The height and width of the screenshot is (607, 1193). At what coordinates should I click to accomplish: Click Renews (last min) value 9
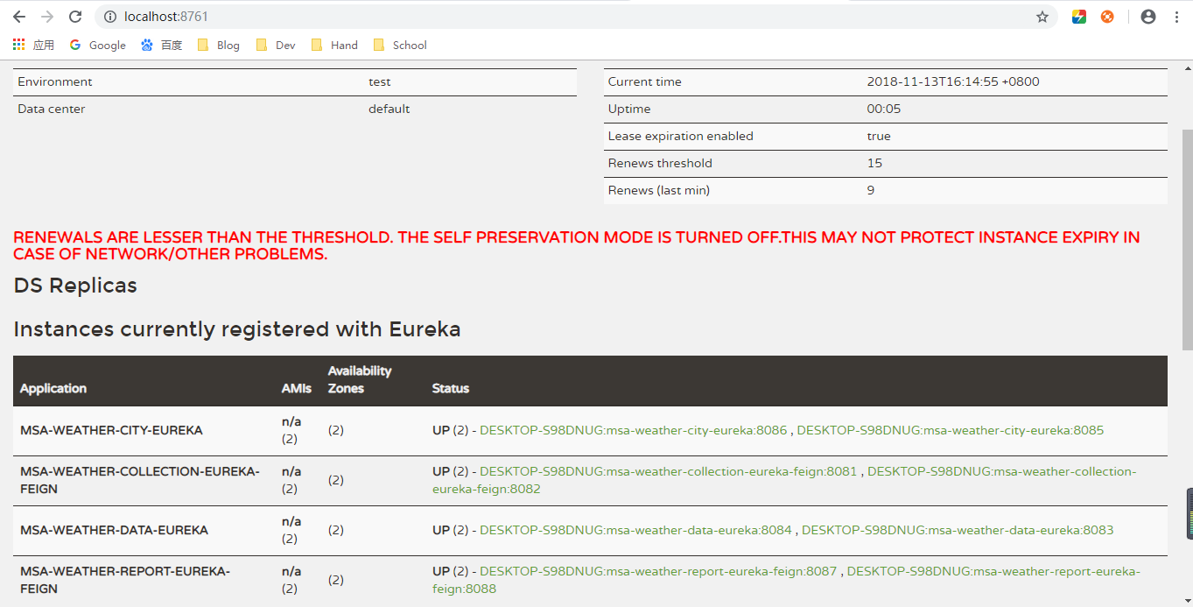[871, 190]
